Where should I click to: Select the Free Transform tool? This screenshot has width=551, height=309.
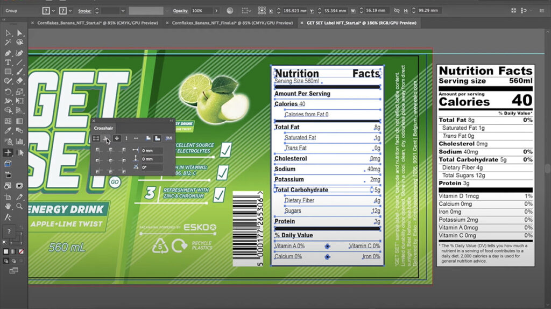20,101
